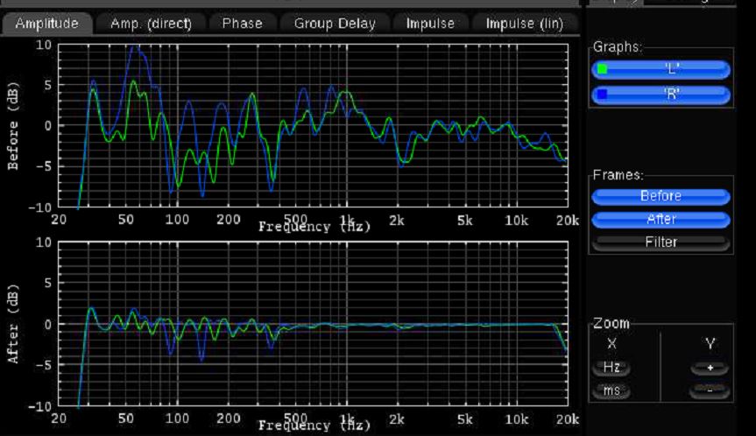
Task: Enable the Filter frame
Action: [x=661, y=242]
